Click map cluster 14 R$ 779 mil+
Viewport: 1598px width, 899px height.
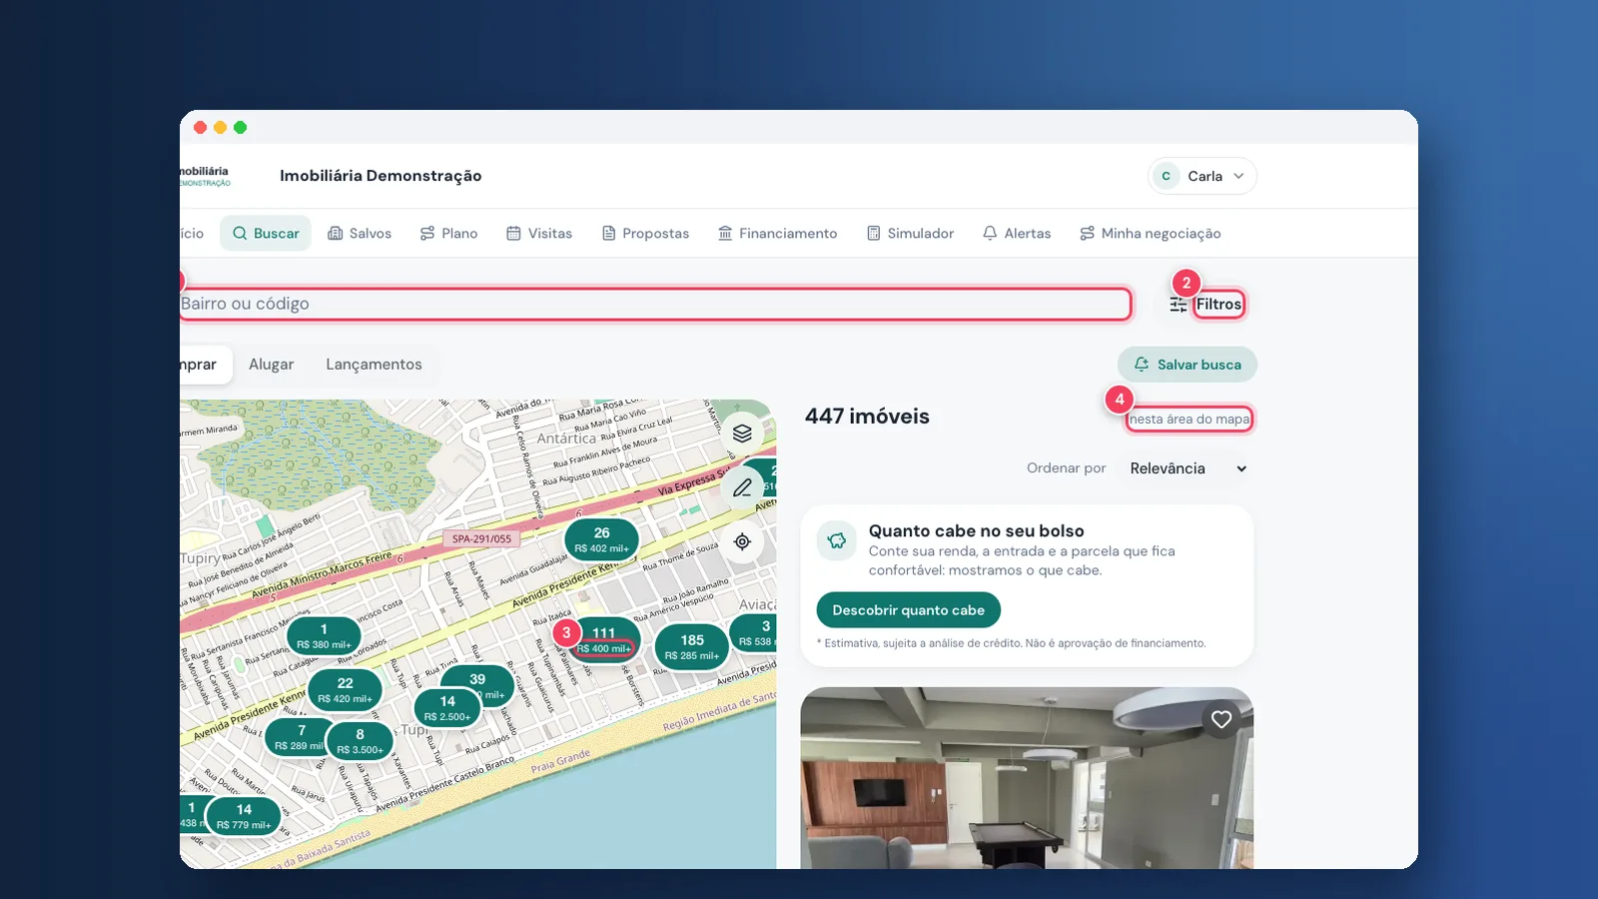tap(244, 816)
